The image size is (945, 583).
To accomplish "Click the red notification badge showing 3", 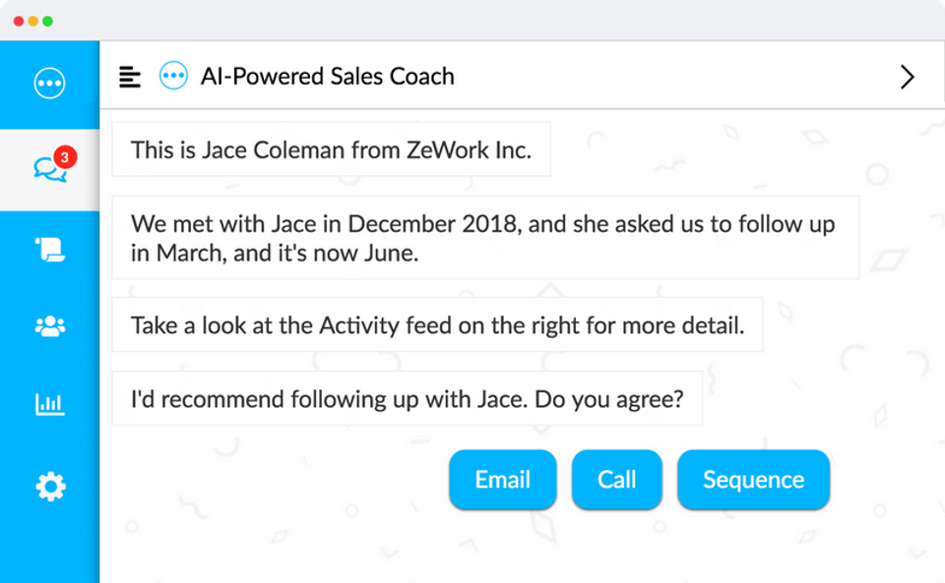I will click(x=65, y=156).
